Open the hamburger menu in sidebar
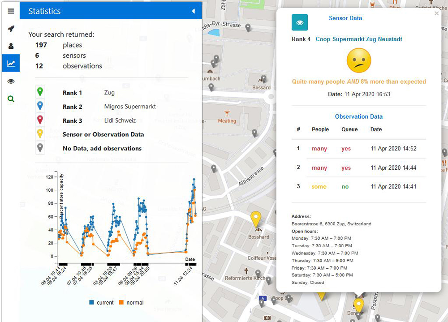The width and height of the screenshot is (448, 322). point(11,11)
